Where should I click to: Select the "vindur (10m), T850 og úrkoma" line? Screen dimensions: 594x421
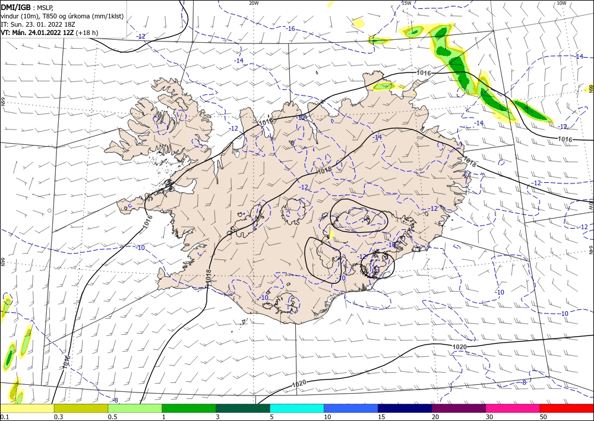click(x=62, y=16)
